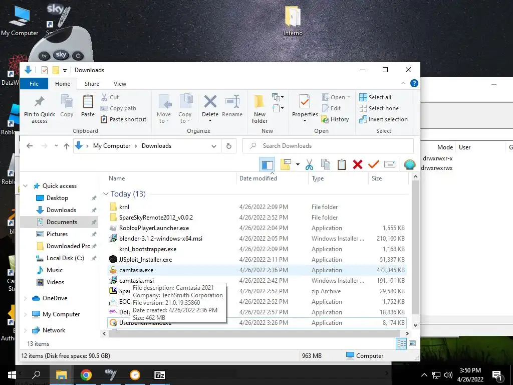Viewport: 513px width, 385px height.
Task: Select blender-3.1.2-windows-x64.msi file
Action: tap(161, 239)
